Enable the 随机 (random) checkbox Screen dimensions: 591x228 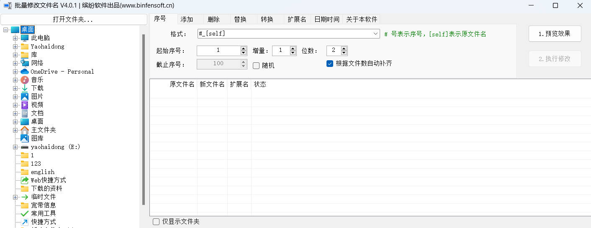[256, 66]
